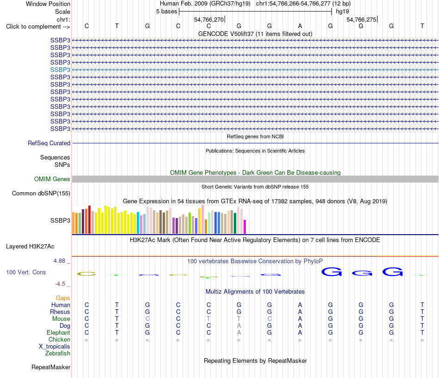Select the Chicken species label

click(59, 339)
